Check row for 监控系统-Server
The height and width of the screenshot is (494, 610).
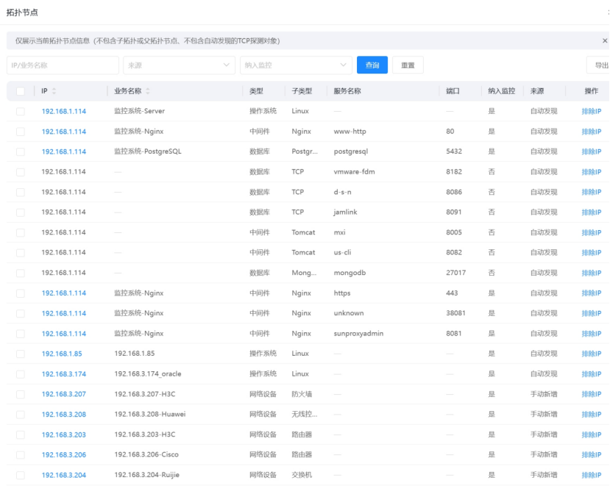[21, 111]
